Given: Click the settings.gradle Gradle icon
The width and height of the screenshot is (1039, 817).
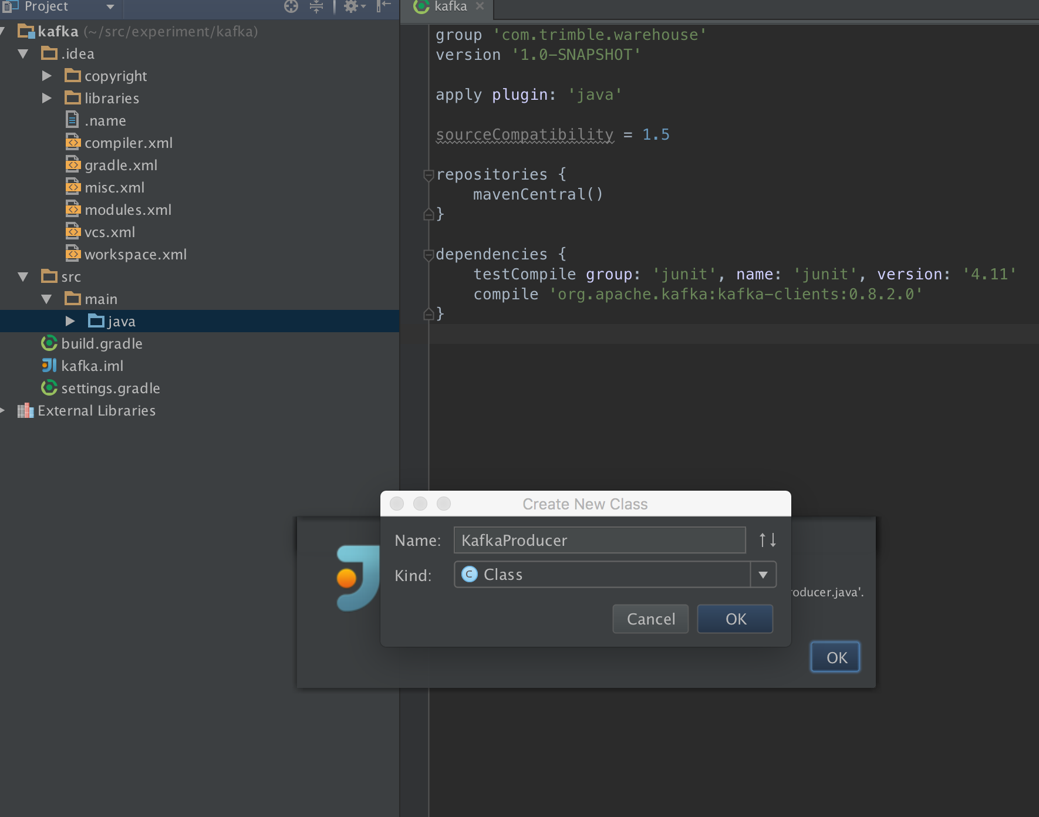Looking at the screenshot, I should [49, 388].
